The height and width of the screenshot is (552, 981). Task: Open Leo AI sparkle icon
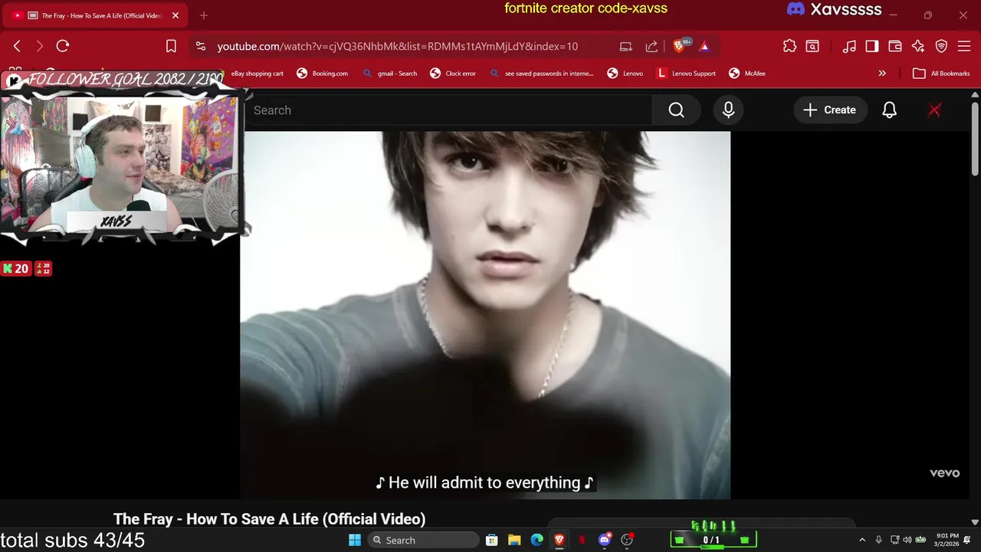[918, 46]
